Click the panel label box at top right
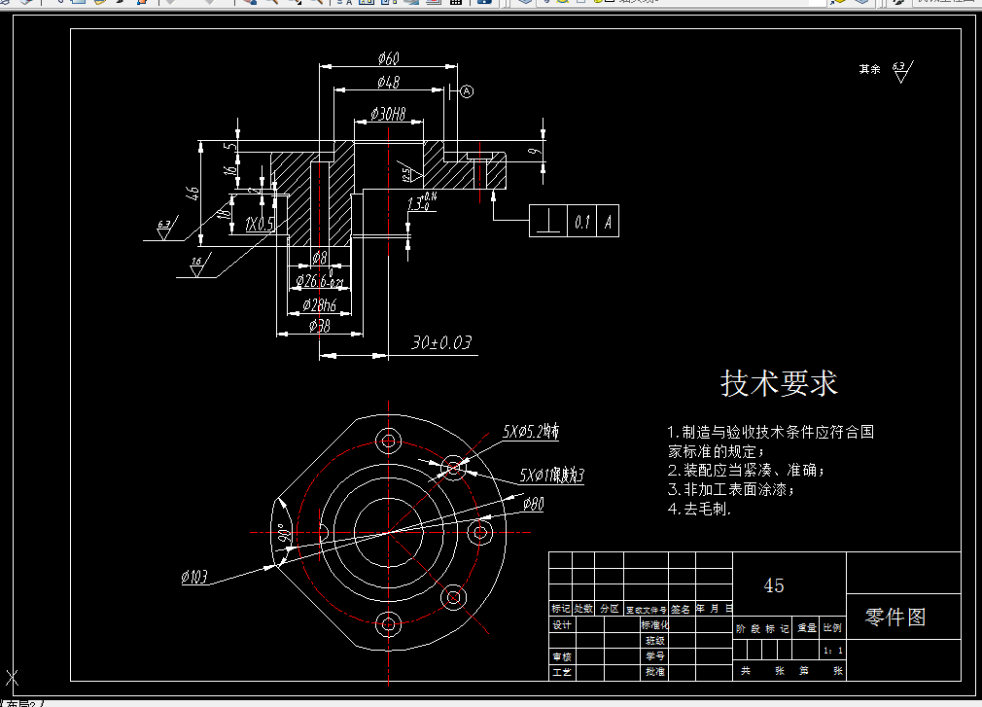982x707 pixels. 948,5
